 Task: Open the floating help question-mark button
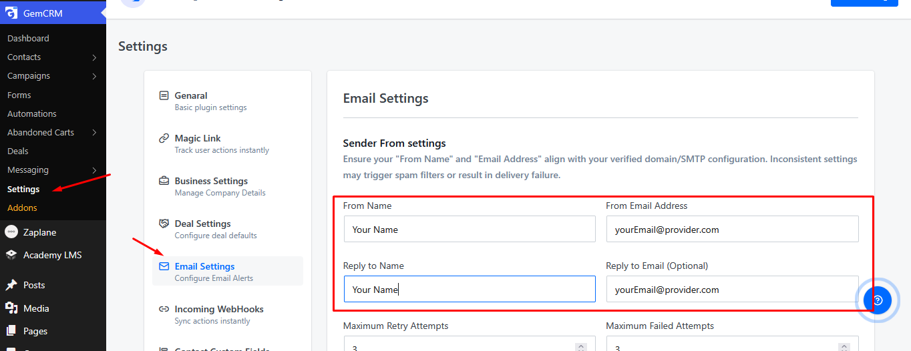[878, 300]
